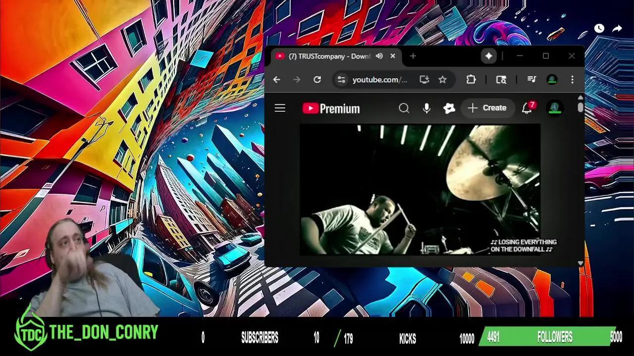The image size is (634, 356).
Task: Click the drummer video player
Action: [420, 190]
